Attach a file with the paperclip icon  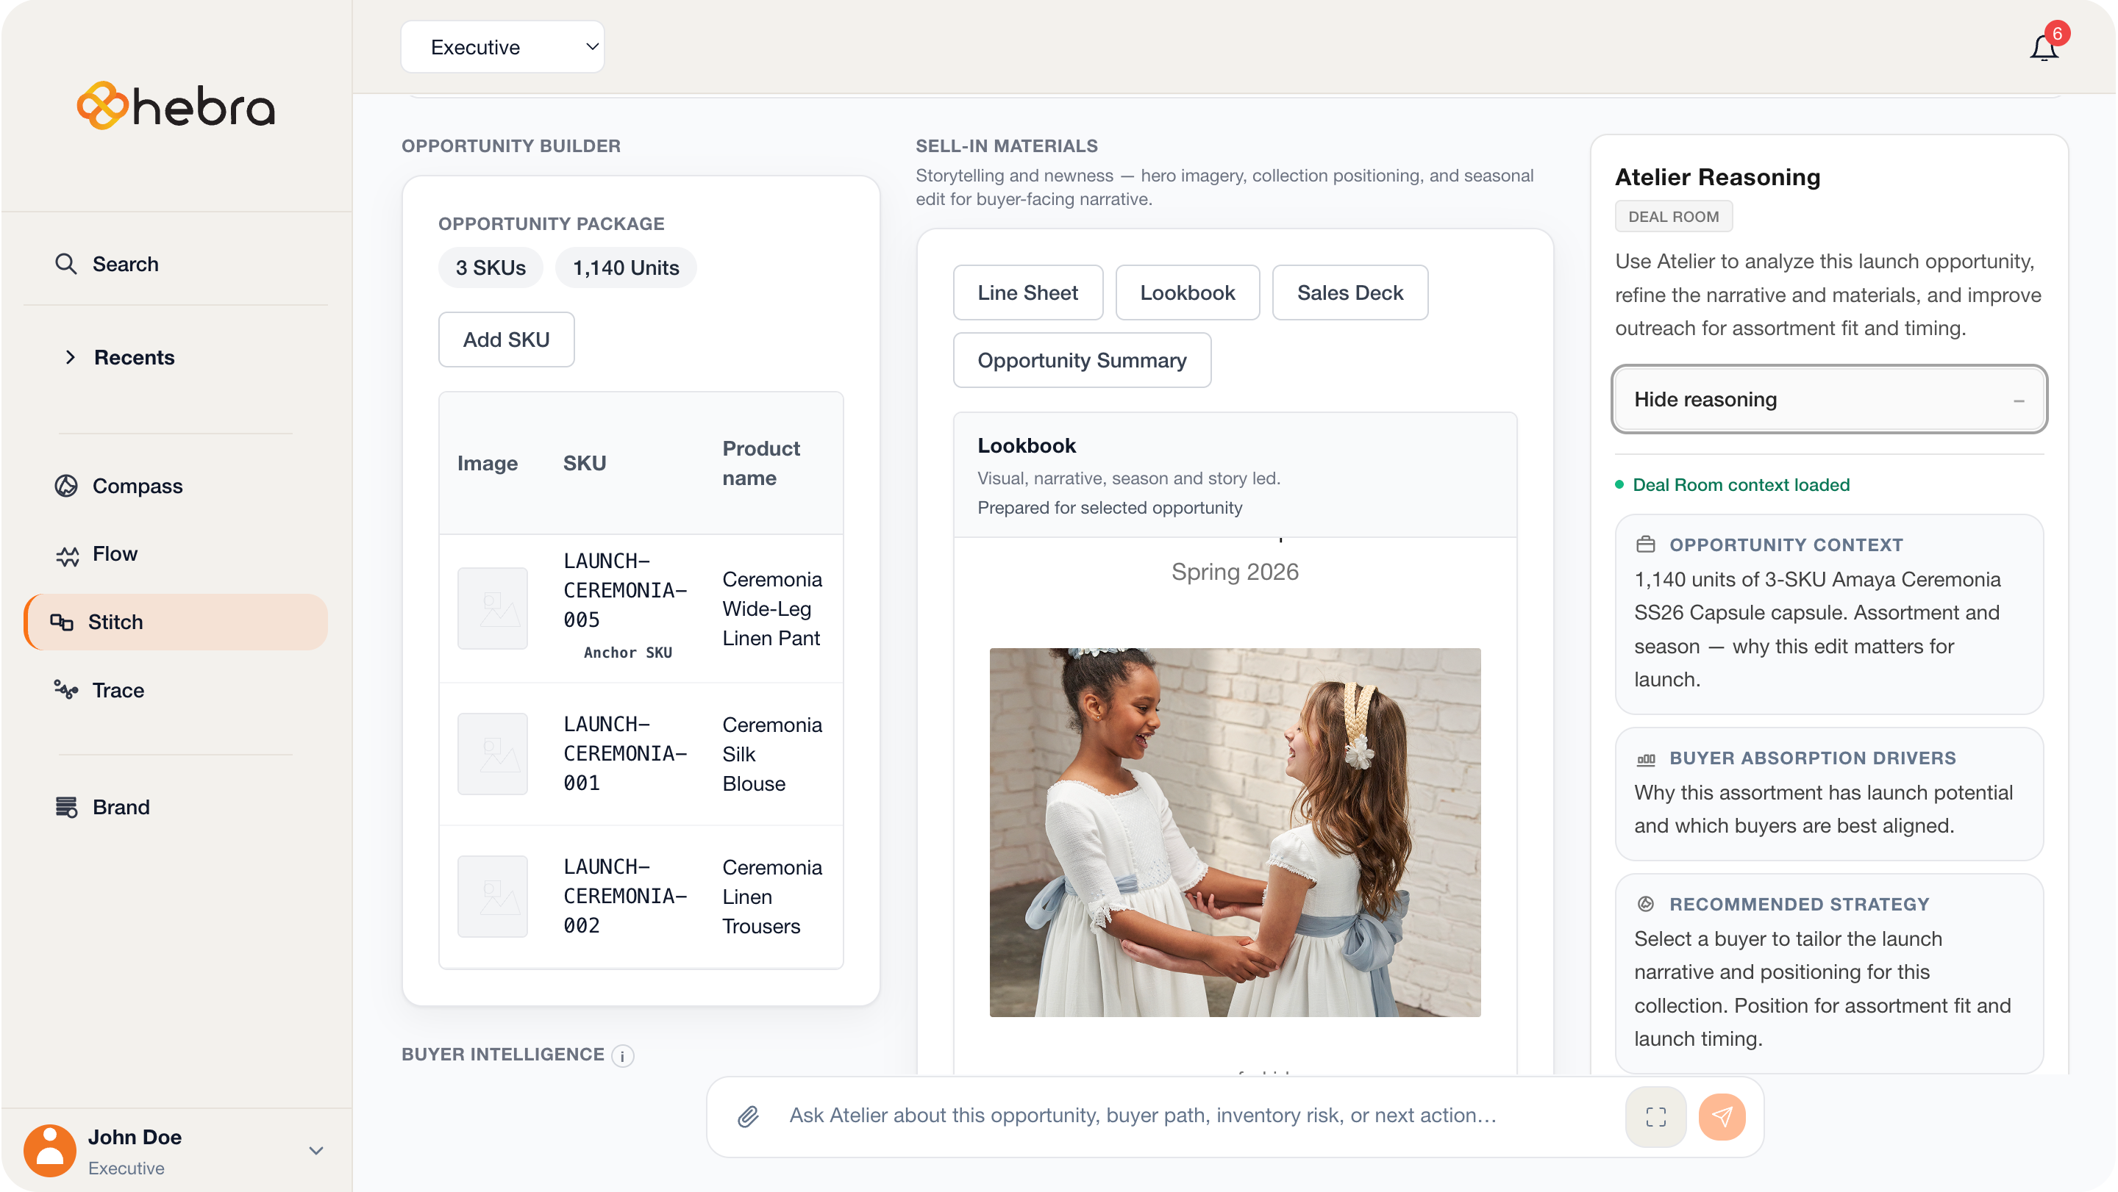pyautogui.click(x=746, y=1116)
